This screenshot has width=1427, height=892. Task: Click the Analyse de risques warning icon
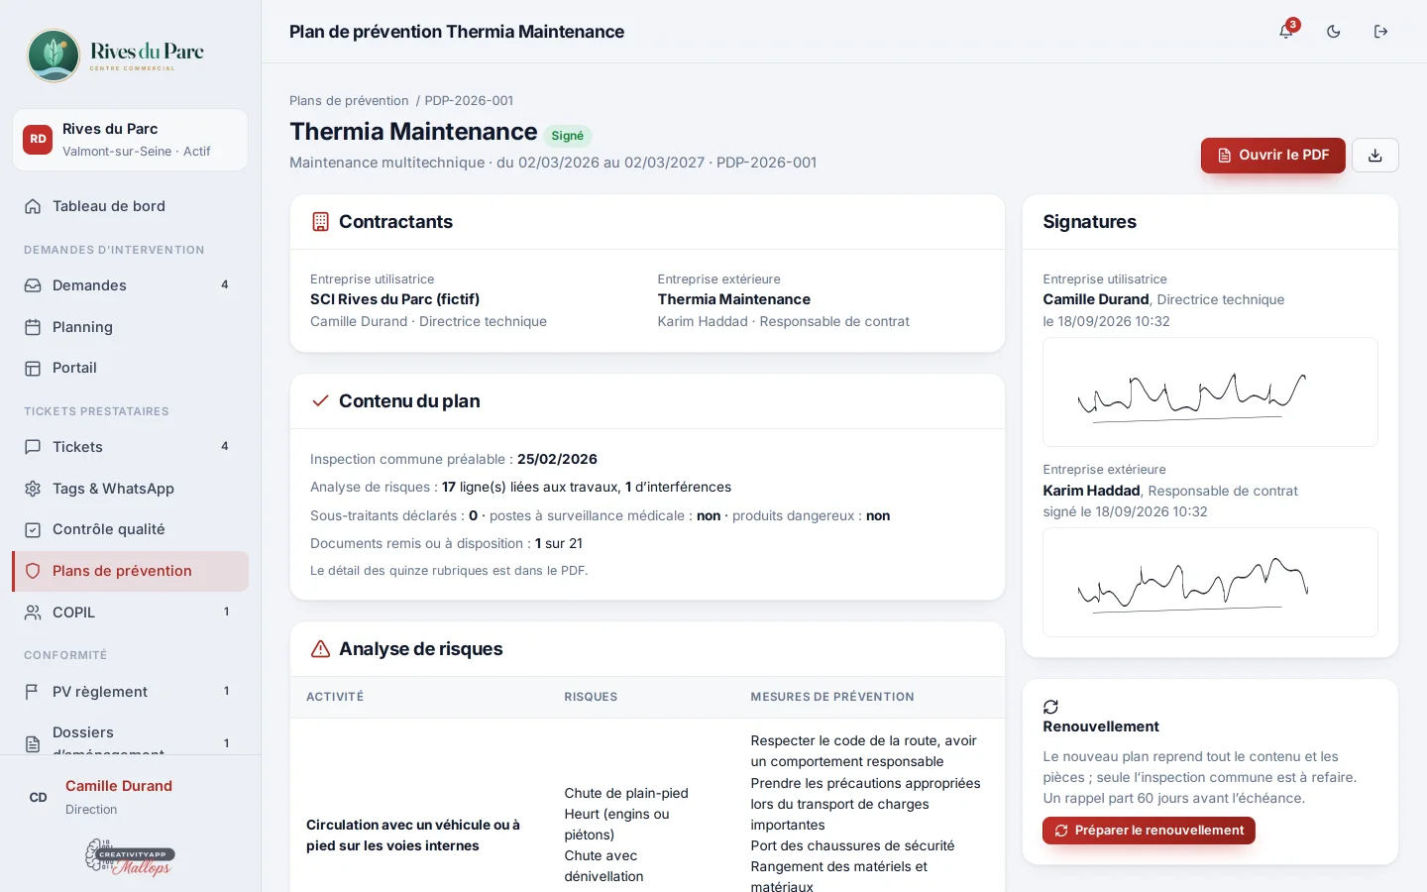320,649
